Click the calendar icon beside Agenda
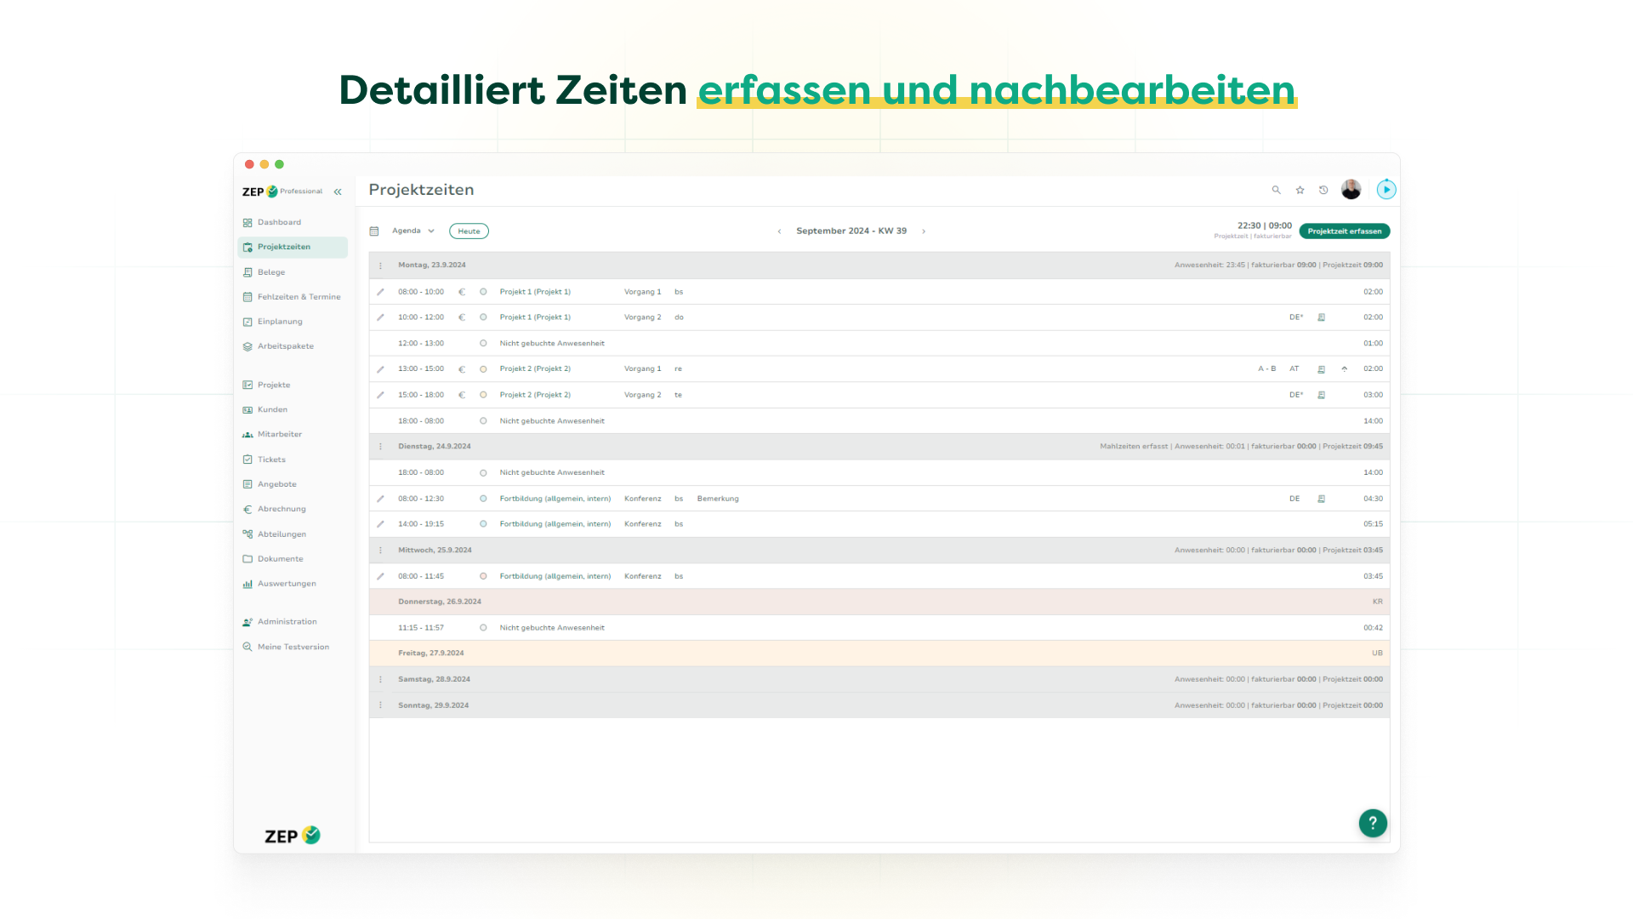The width and height of the screenshot is (1633, 919). [374, 231]
